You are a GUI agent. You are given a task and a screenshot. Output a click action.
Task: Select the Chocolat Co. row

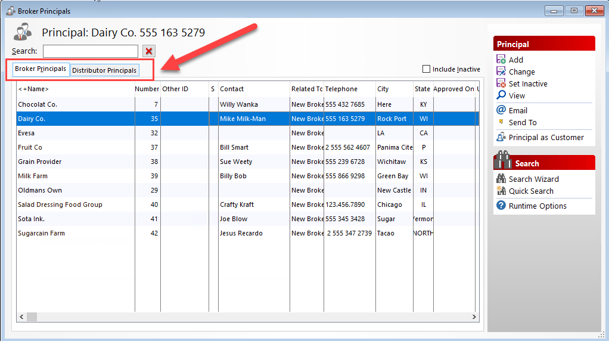click(x=247, y=104)
